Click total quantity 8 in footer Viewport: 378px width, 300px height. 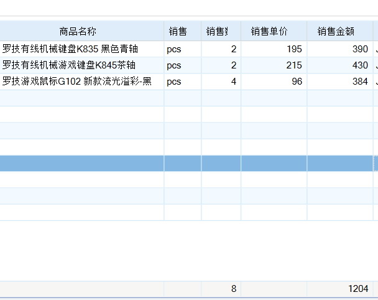tap(221, 289)
